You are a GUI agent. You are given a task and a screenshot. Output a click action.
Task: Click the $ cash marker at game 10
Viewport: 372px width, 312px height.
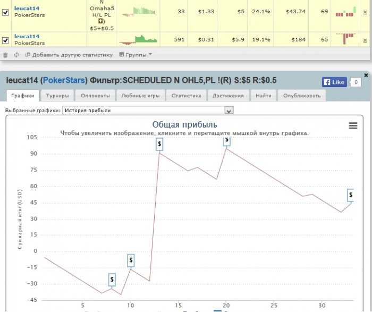tap(131, 260)
